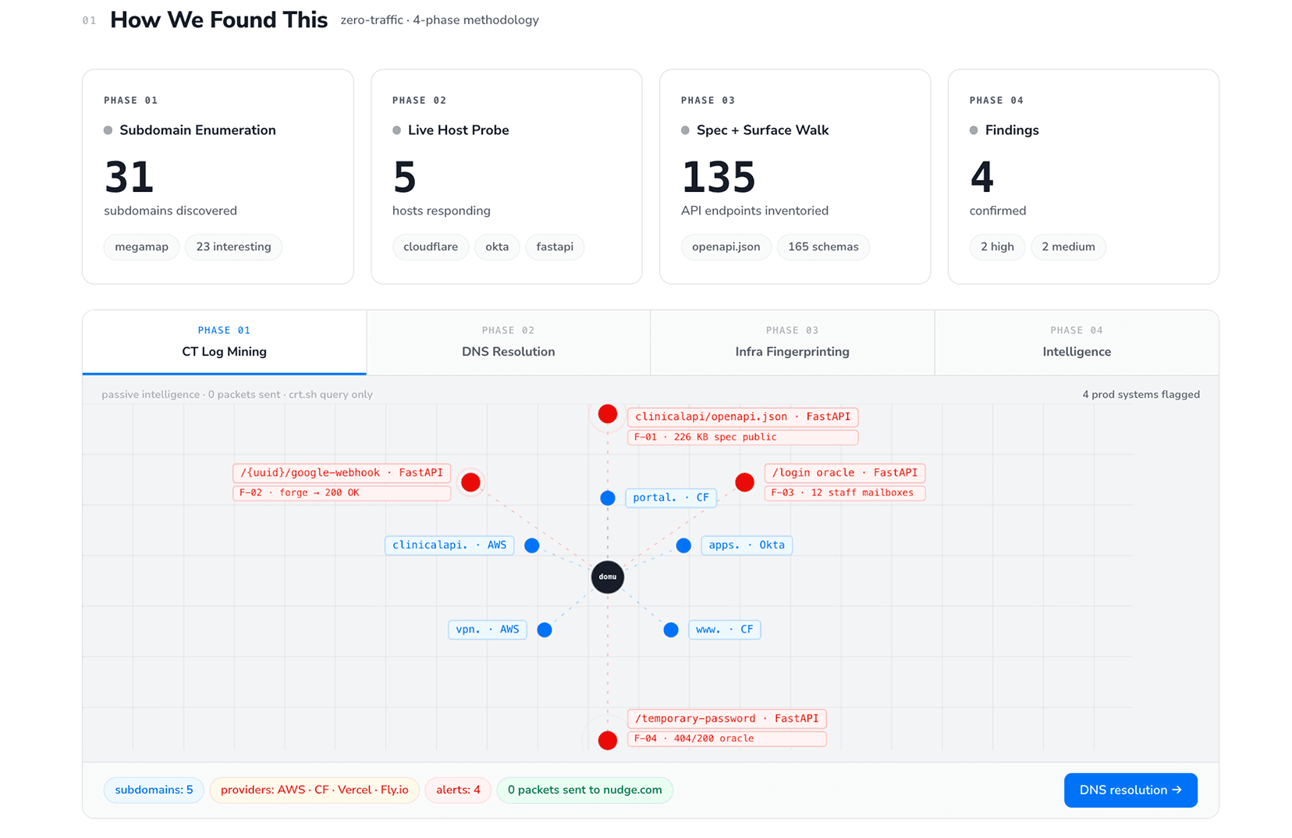
Task: Click the alerts: 4 badge
Action: coord(458,790)
